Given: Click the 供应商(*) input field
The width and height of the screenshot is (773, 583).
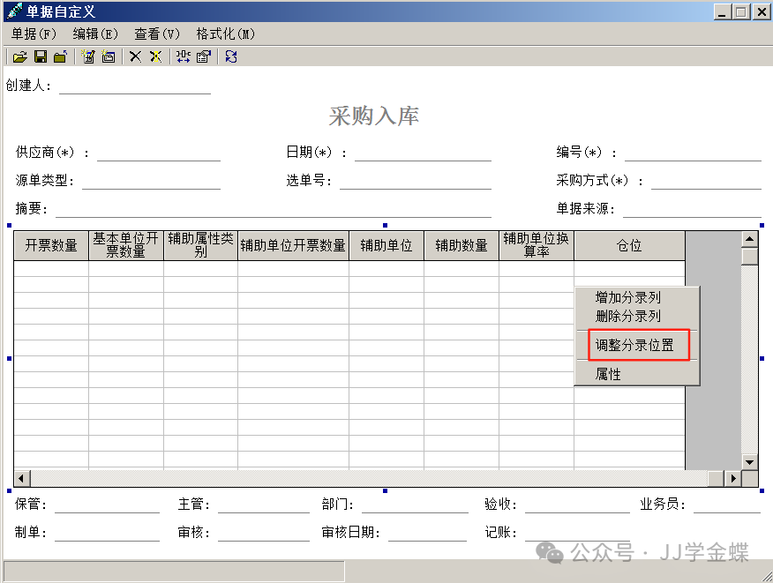Looking at the screenshot, I should (158, 153).
